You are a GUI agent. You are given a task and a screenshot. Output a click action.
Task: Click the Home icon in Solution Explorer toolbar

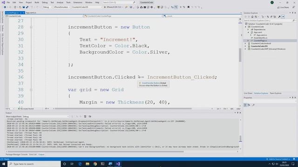tap(252, 17)
